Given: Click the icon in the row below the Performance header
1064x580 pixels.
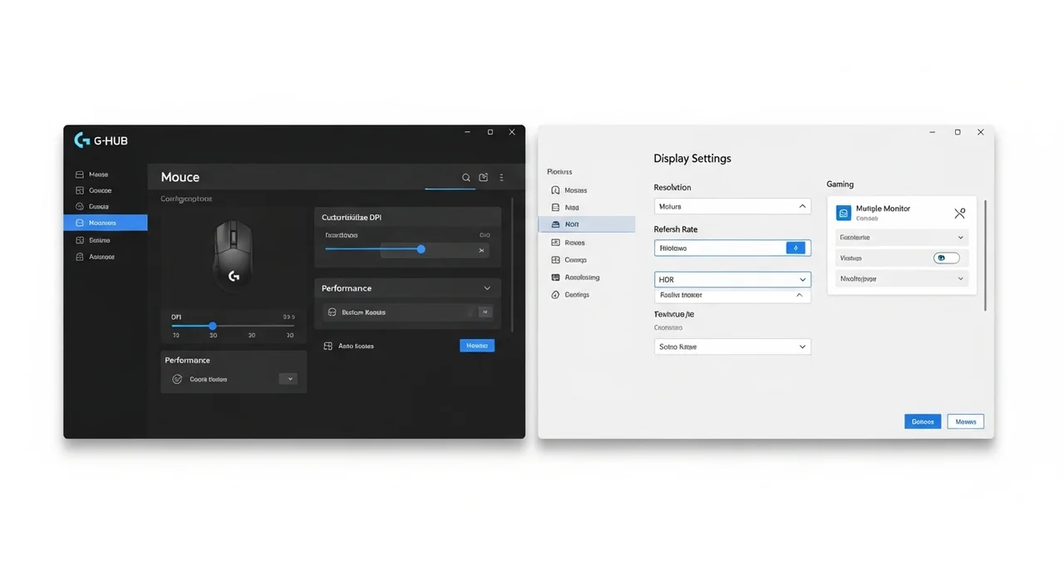Looking at the screenshot, I should [332, 312].
